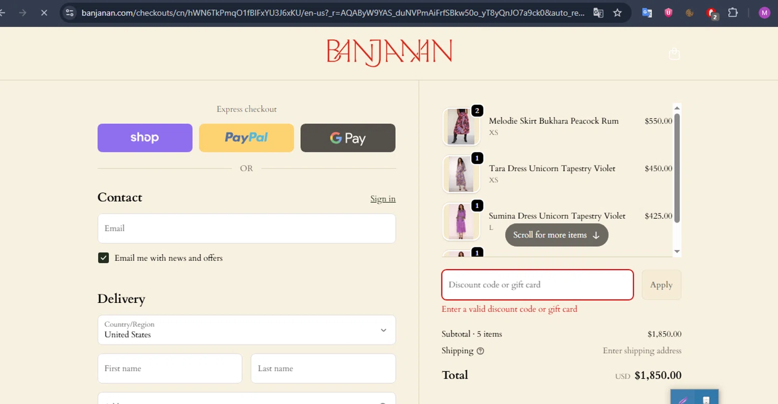
Task: Click the Enter a valid discount code error text
Action: [509, 309]
